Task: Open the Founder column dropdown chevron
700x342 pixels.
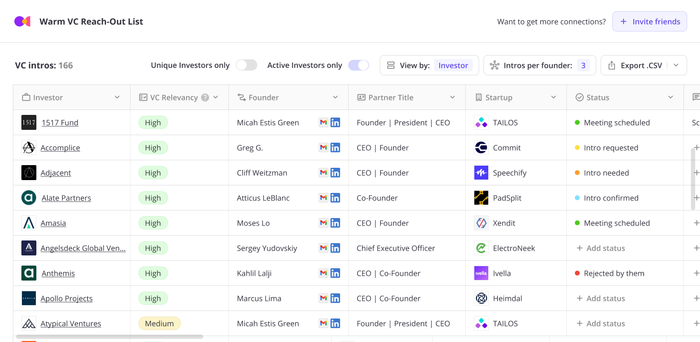Action: point(335,97)
